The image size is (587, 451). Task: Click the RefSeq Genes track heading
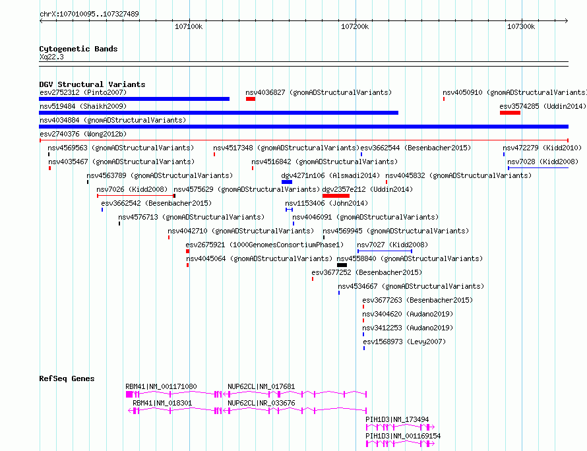(x=67, y=378)
